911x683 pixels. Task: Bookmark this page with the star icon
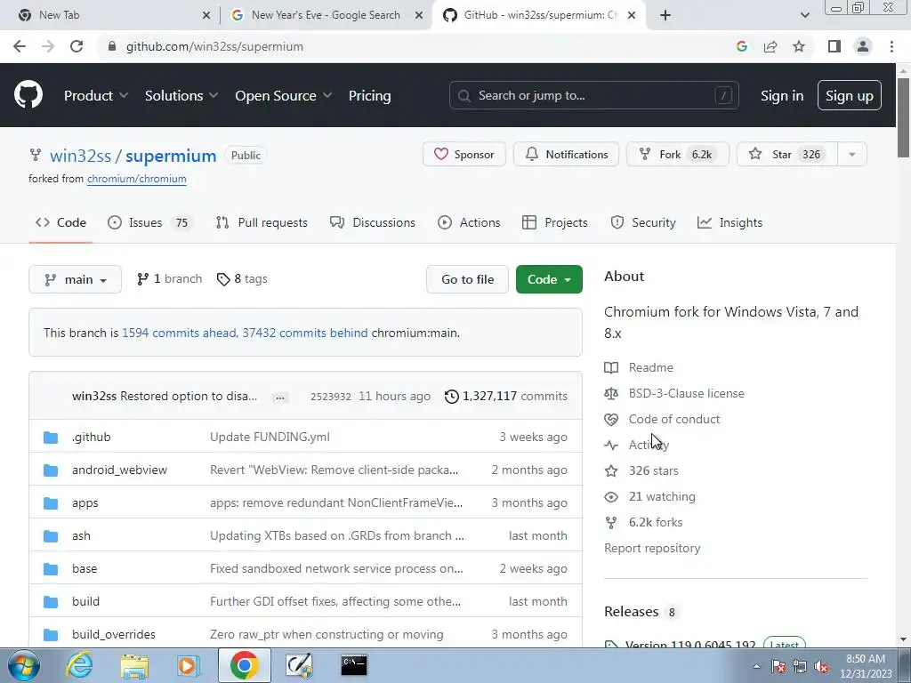(799, 46)
